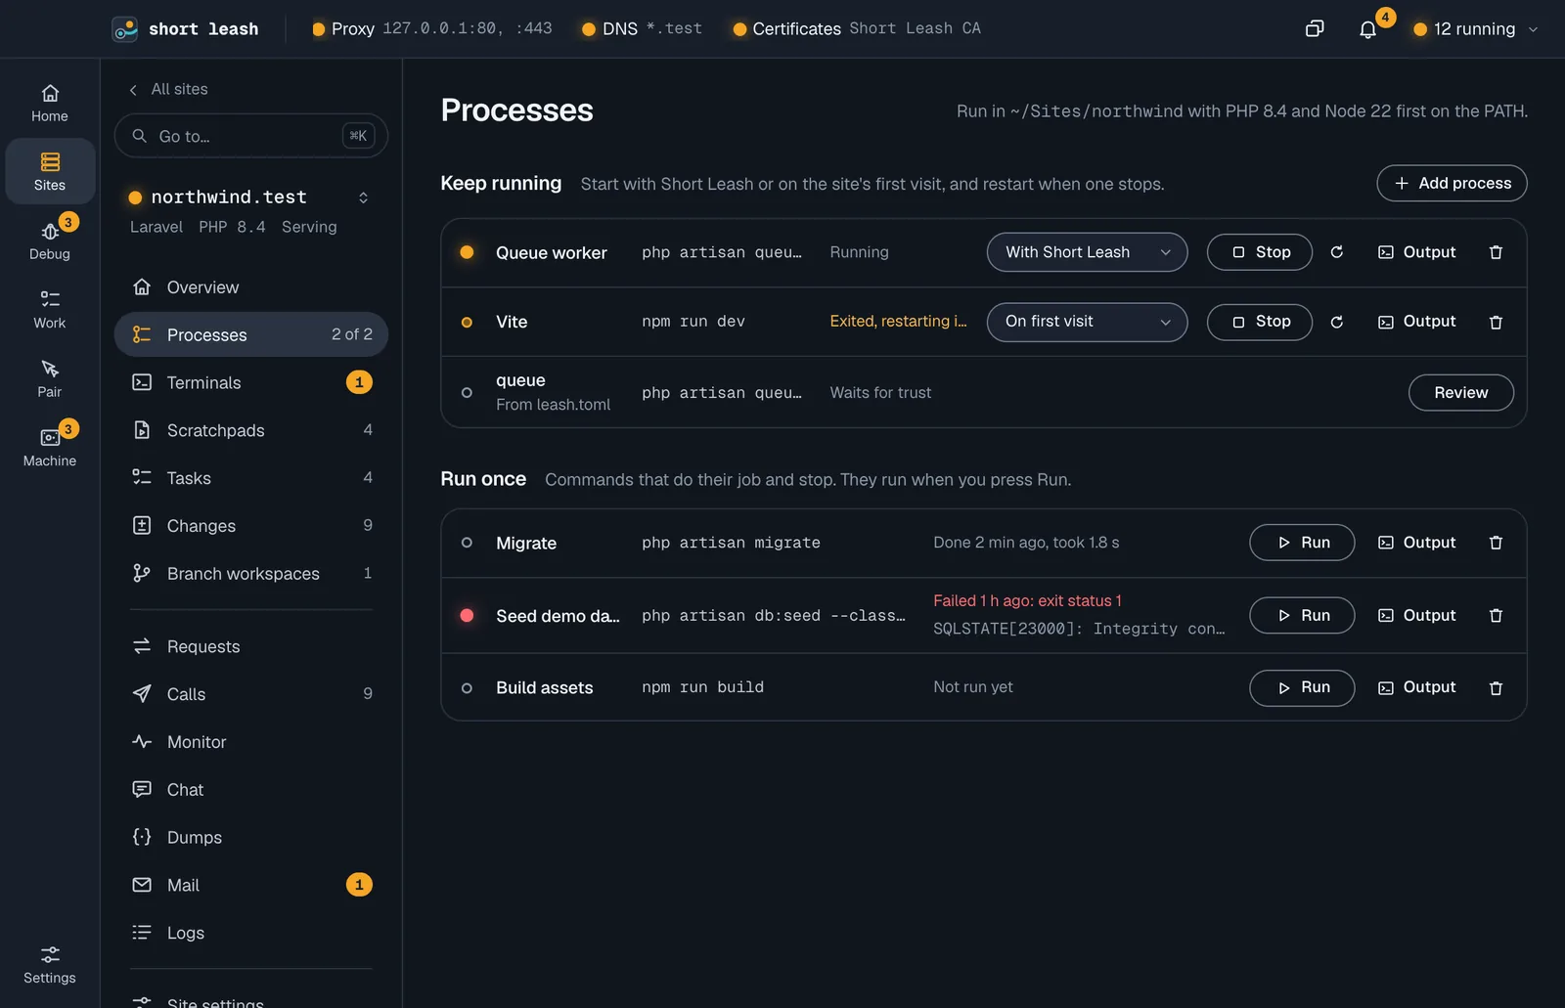Focus the 'Go to...' search field
Image resolution: width=1565 pixels, height=1008 pixels.
tap(251, 136)
